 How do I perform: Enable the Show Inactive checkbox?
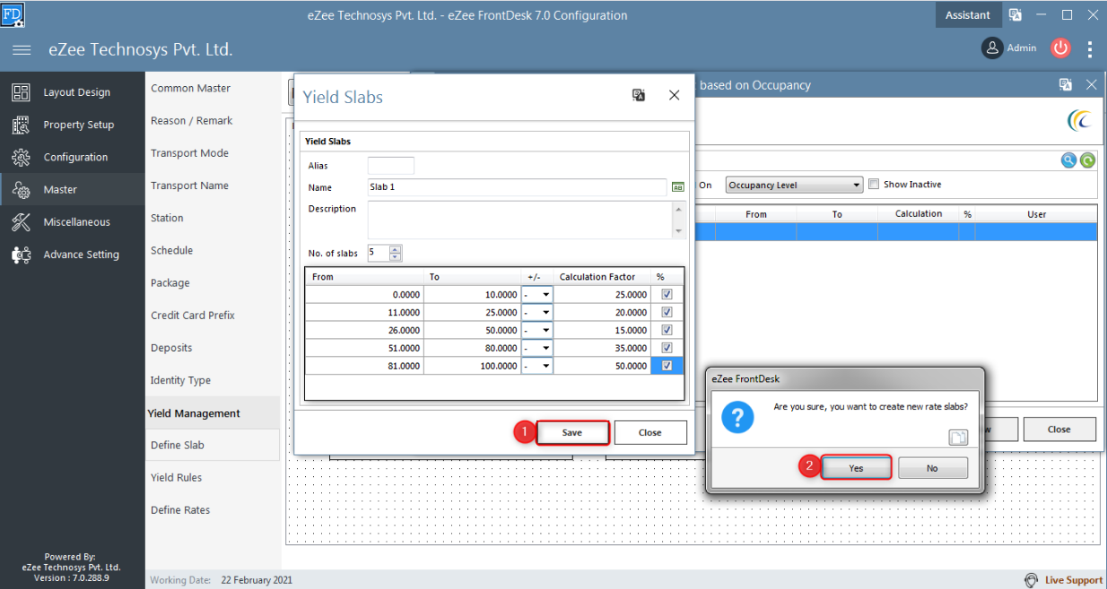coord(874,185)
